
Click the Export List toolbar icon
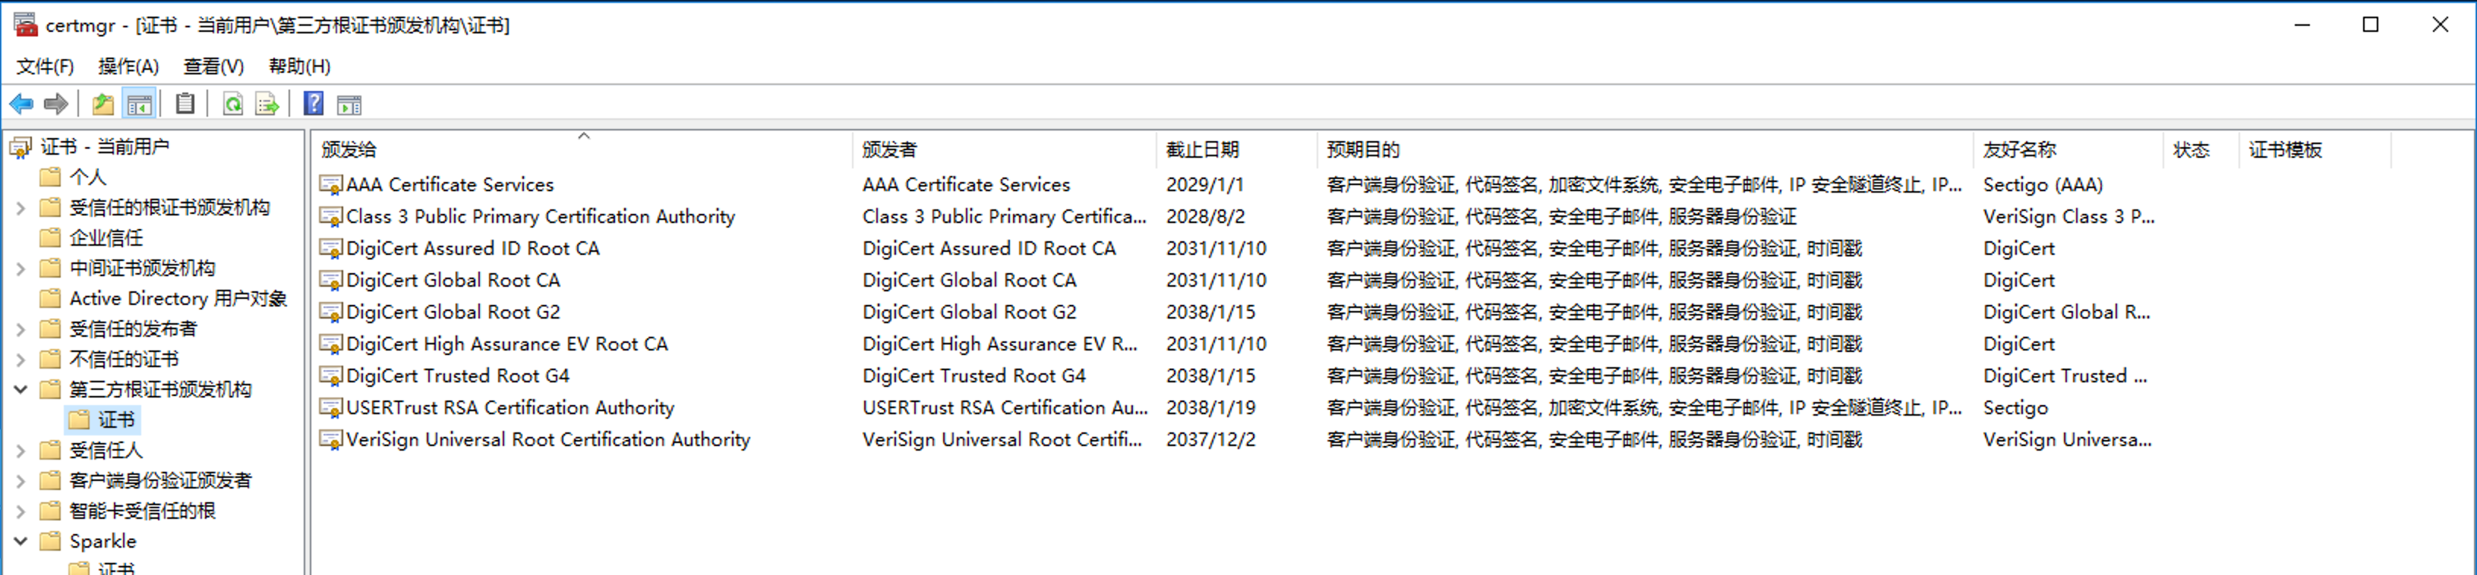click(x=267, y=104)
